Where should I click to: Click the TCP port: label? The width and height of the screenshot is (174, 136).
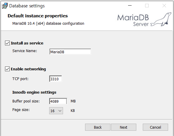tap(20, 79)
